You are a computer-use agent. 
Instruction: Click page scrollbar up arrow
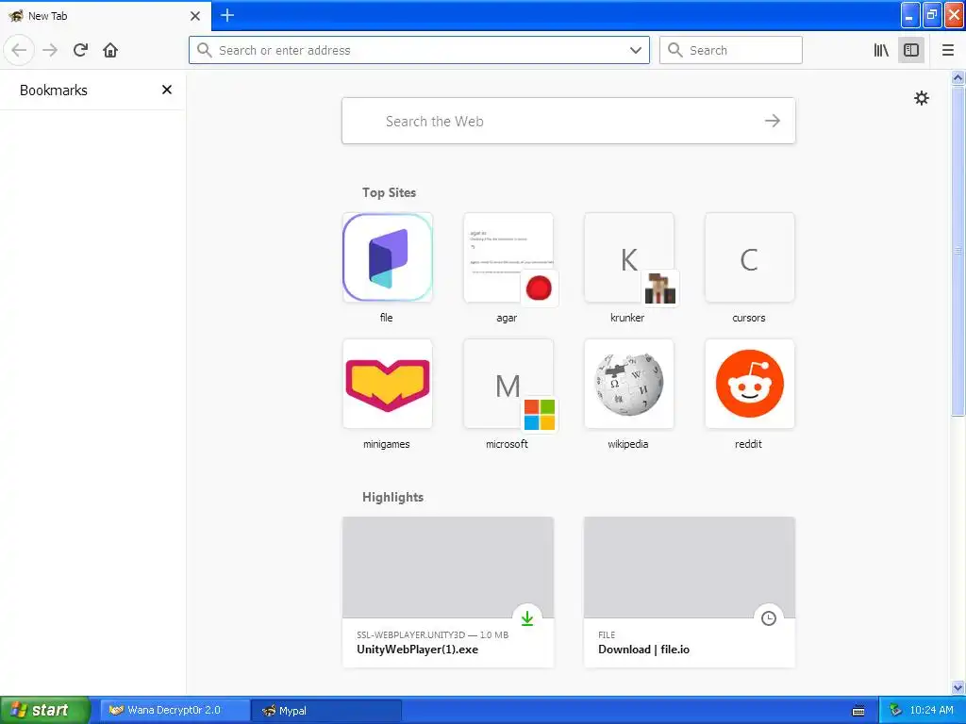pyautogui.click(x=958, y=77)
